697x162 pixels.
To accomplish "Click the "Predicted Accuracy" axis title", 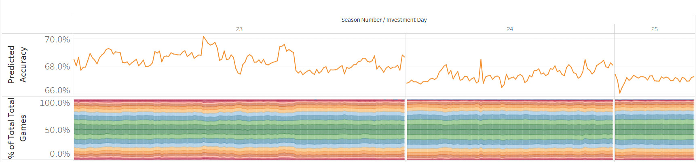I will (17, 65).
